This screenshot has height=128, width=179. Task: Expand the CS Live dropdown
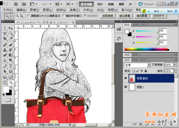tap(153, 4)
